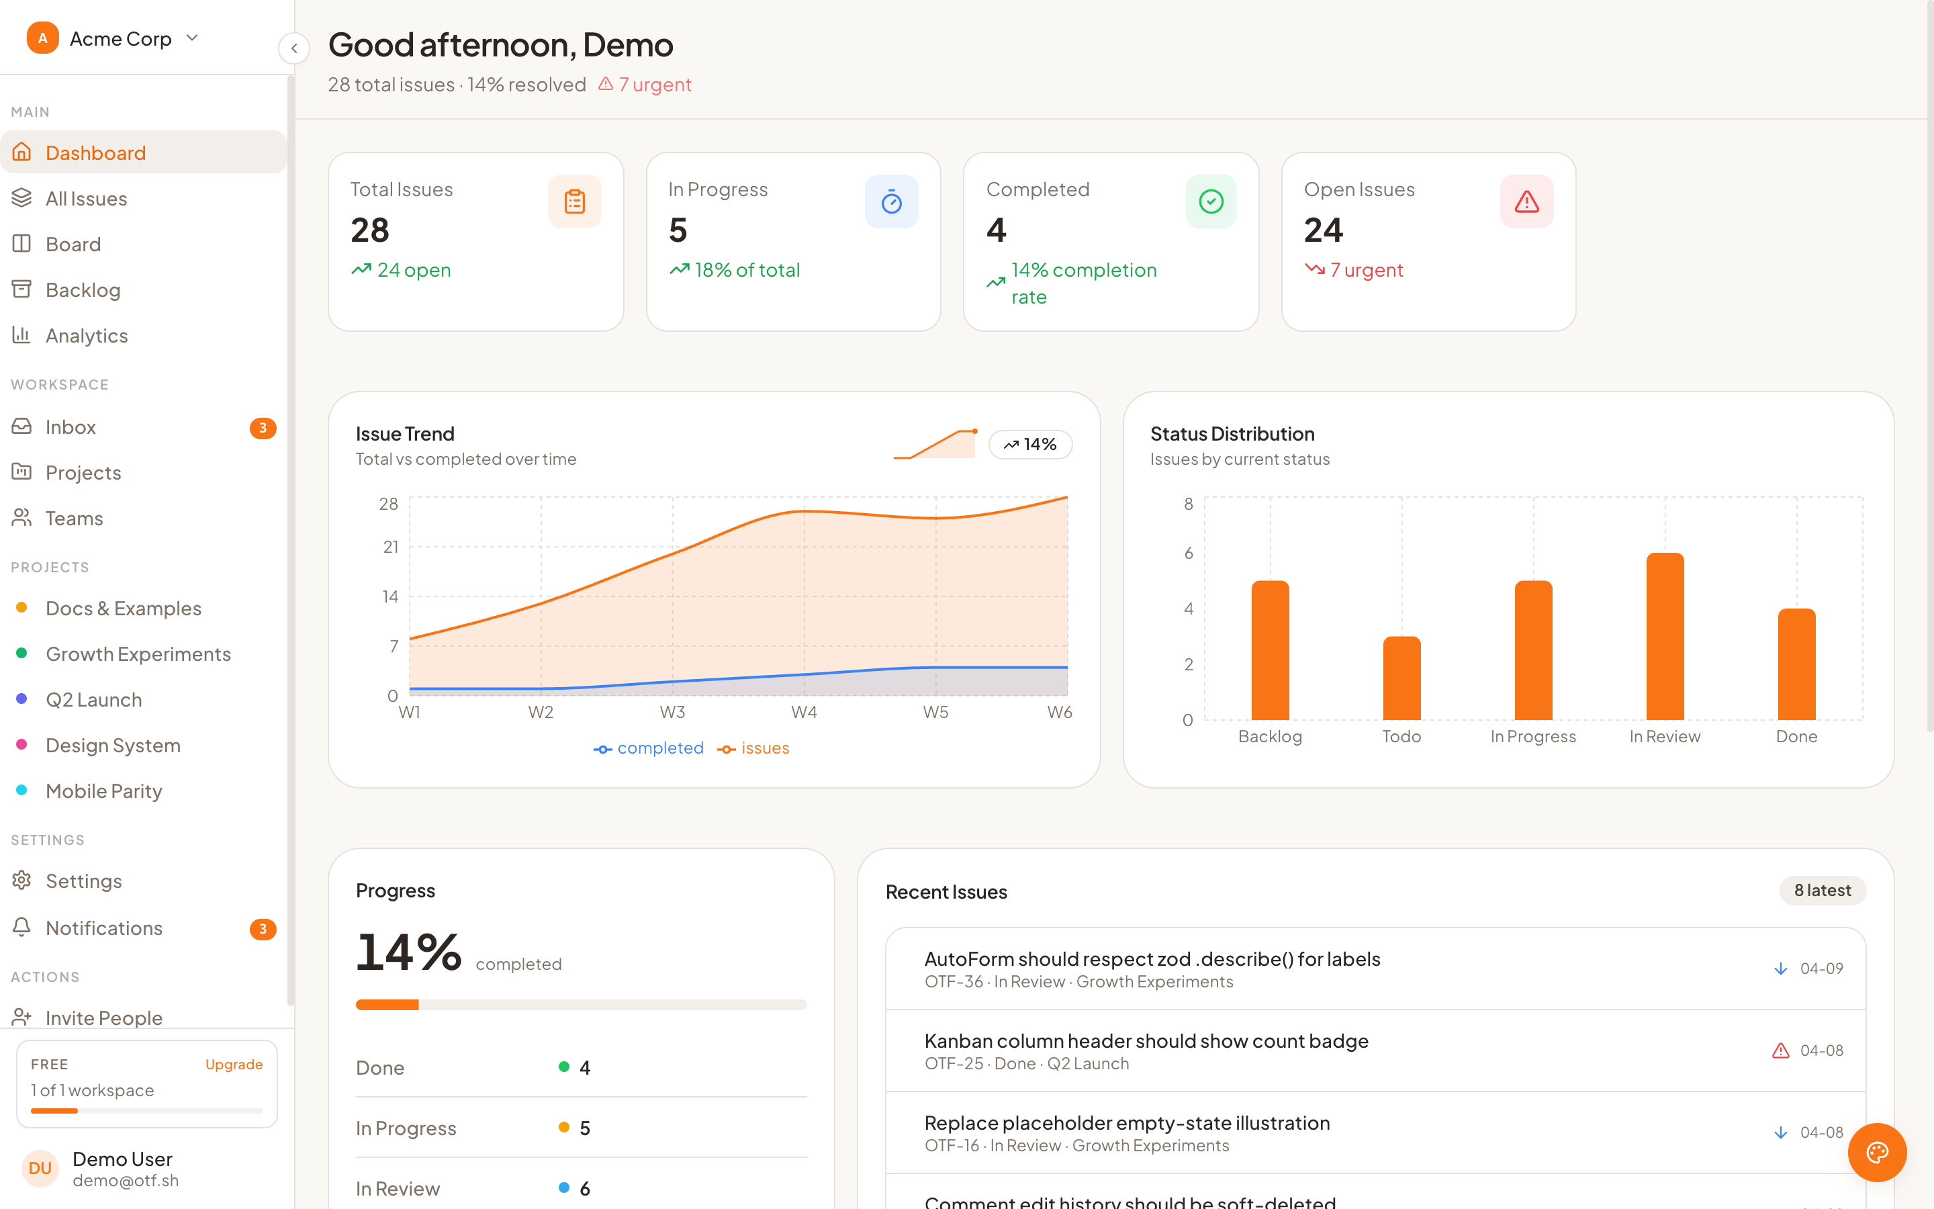Viewport: 1934px width, 1209px height.
Task: Open the Docs & Examples project
Action: coord(144,608)
